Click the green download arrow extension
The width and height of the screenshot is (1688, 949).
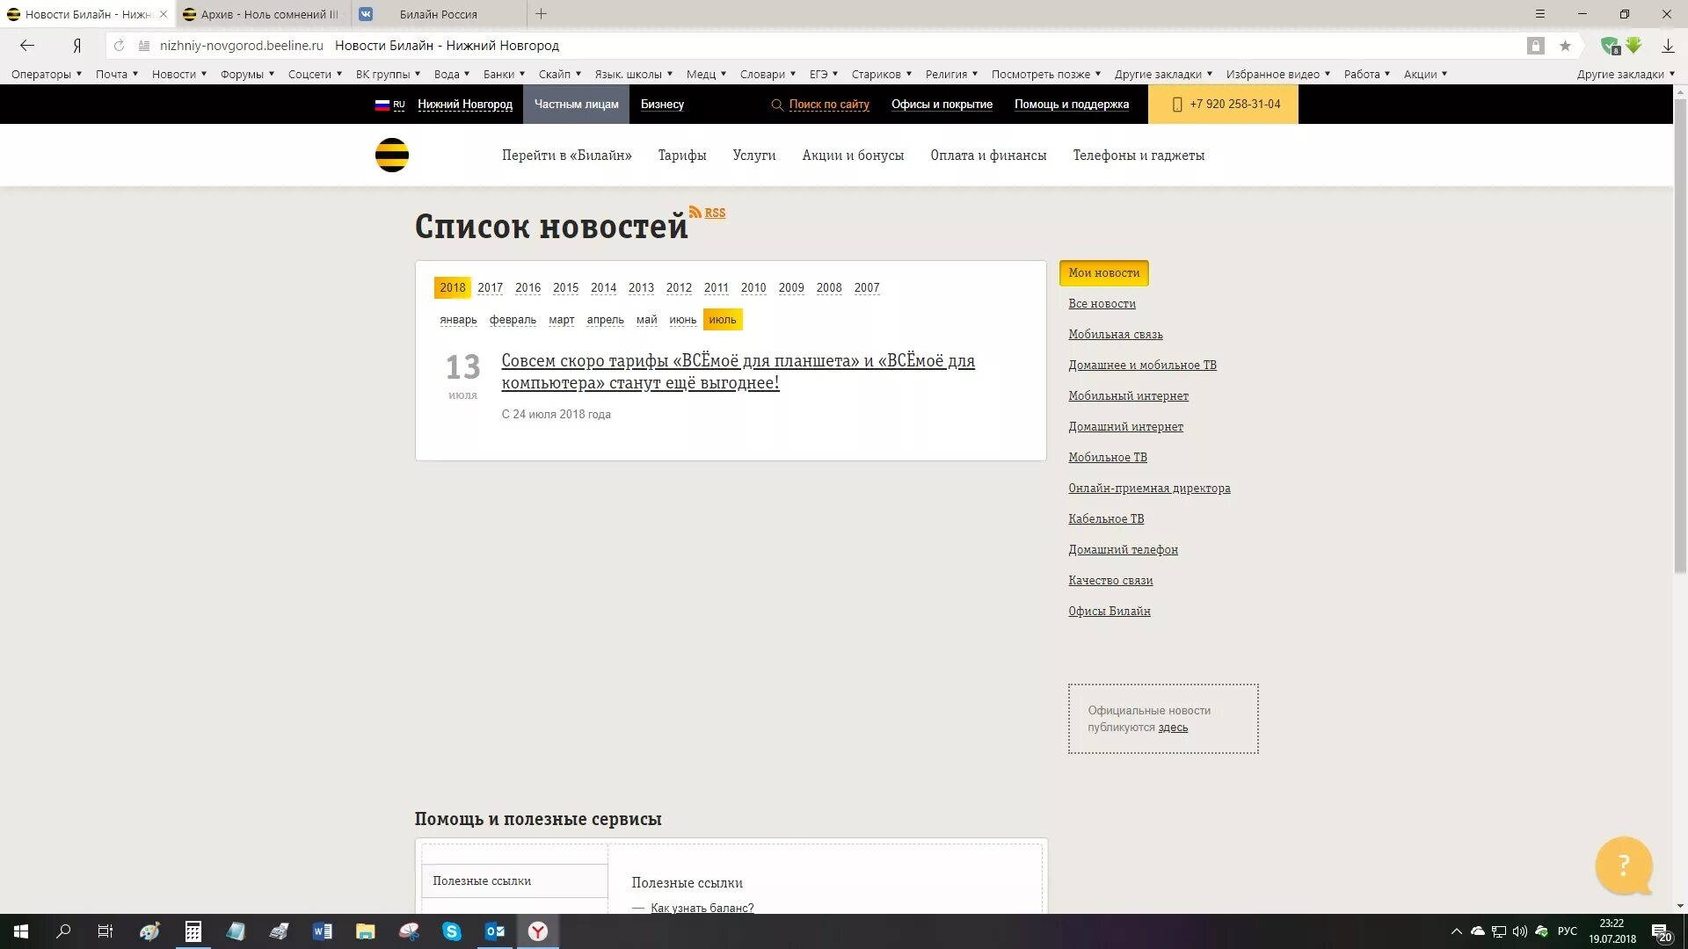(1633, 45)
